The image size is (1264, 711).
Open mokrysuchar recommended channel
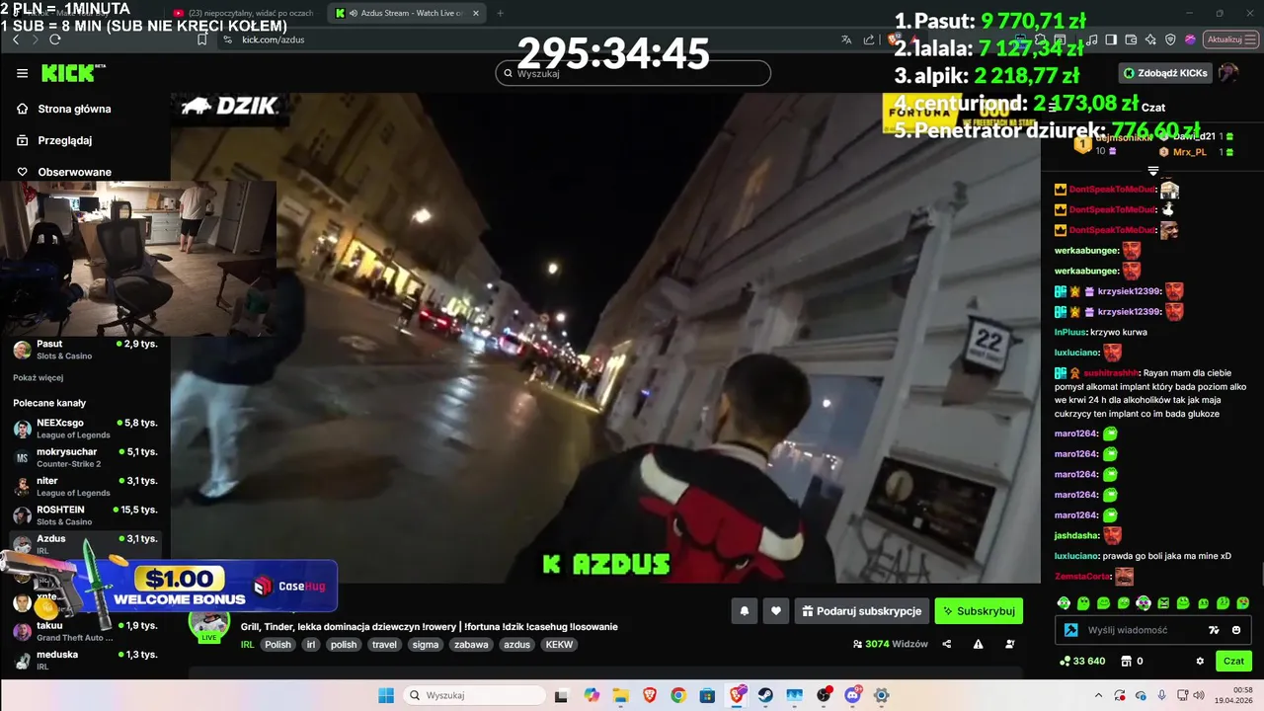[x=85, y=457]
